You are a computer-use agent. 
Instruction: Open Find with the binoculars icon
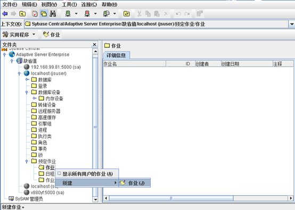[x=53, y=14]
